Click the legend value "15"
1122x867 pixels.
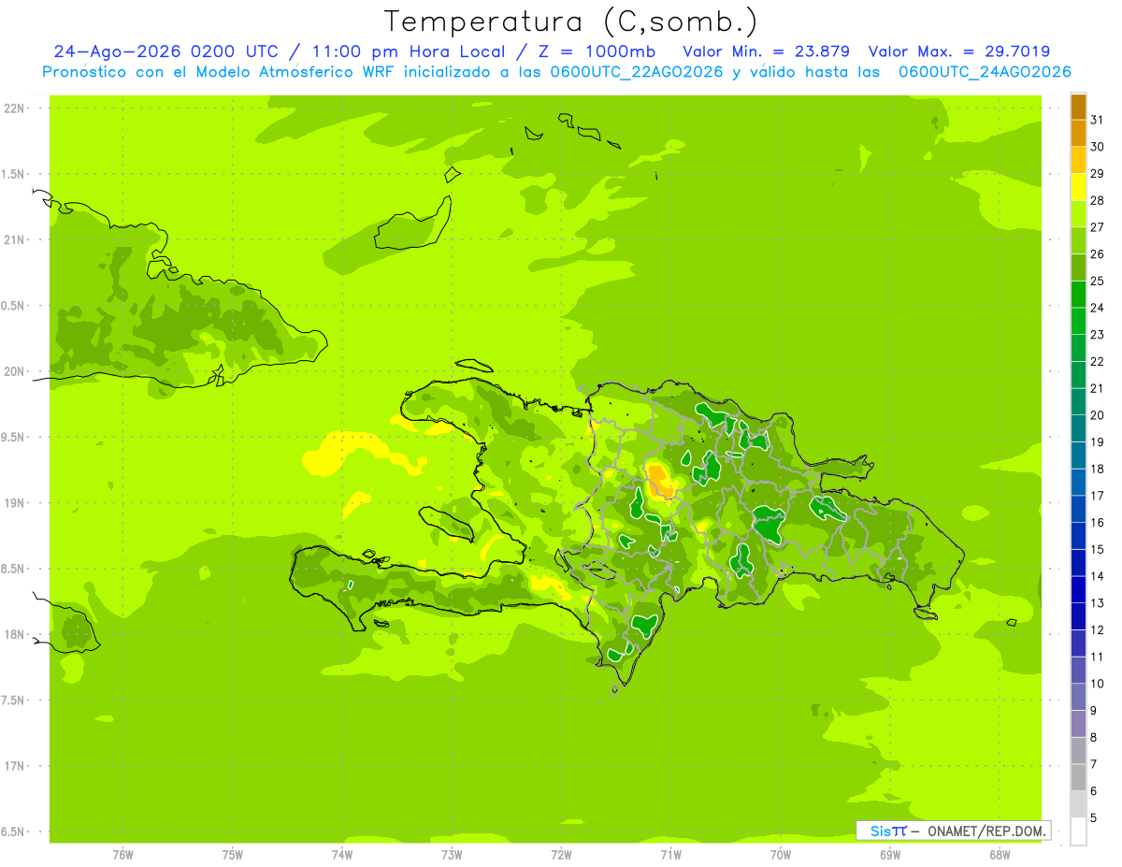click(x=1097, y=550)
